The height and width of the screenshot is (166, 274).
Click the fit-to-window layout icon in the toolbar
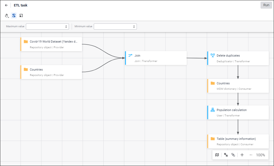[x=21, y=16]
